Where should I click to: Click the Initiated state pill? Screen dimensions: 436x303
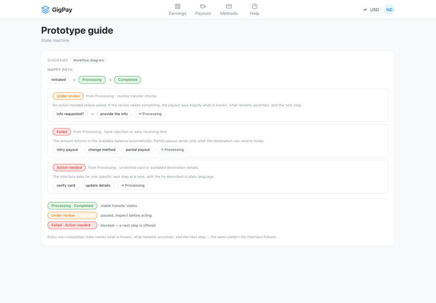(58, 80)
